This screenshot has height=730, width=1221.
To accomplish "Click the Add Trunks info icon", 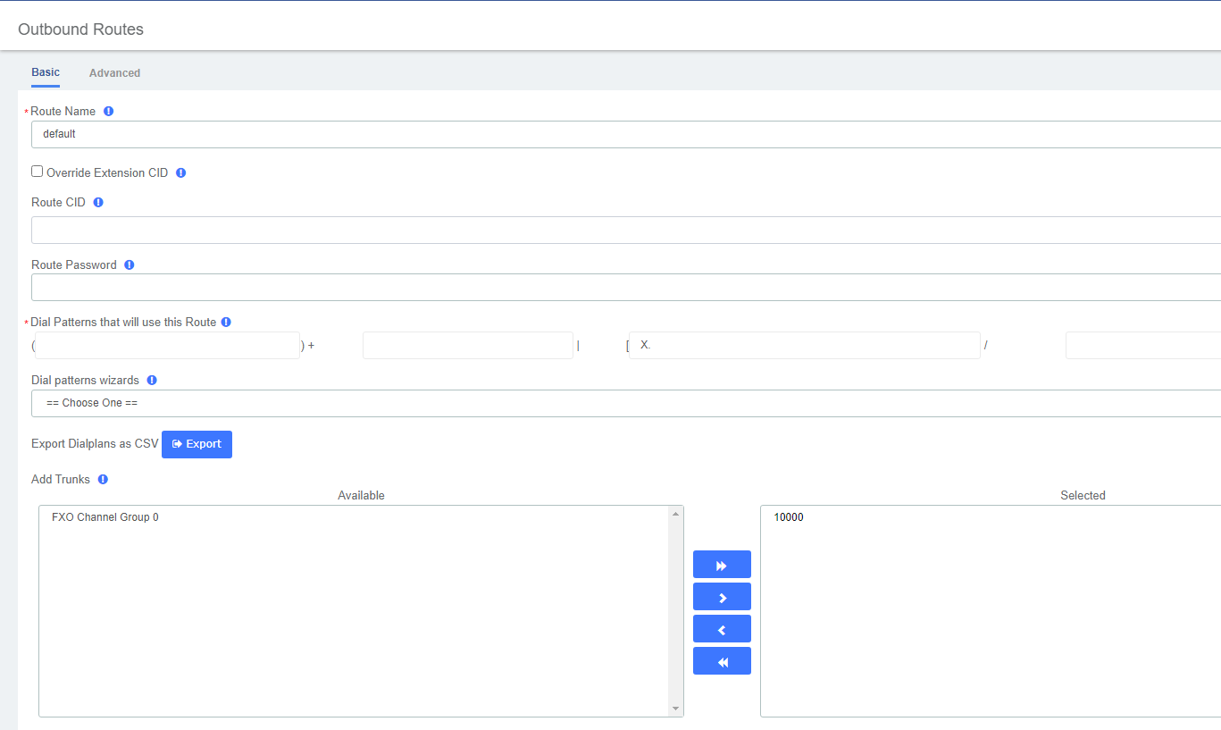I will (x=103, y=480).
